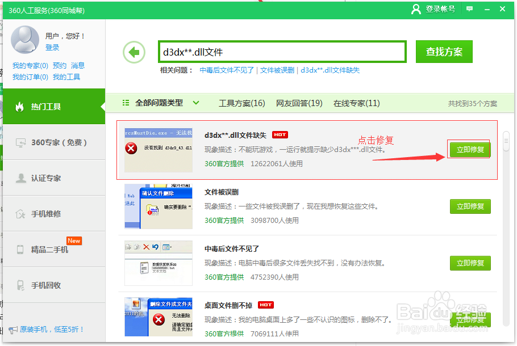Open 手机回收 sidebar item
Viewport: 517px width, 346px height.
(54, 285)
